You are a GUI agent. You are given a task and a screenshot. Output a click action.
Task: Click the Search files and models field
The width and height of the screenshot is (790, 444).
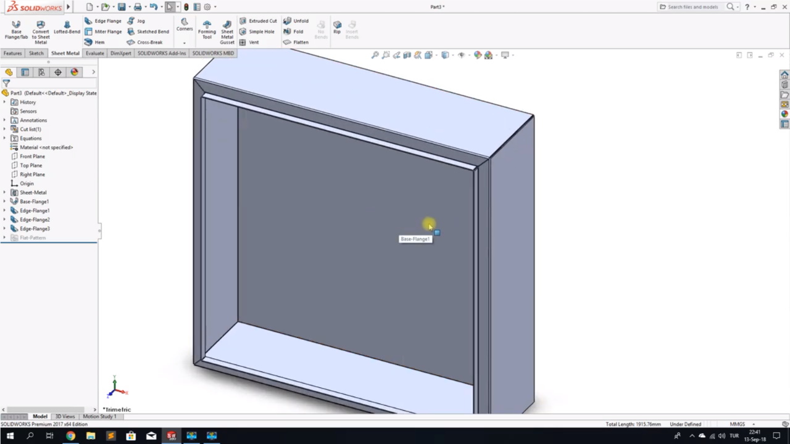pos(692,7)
